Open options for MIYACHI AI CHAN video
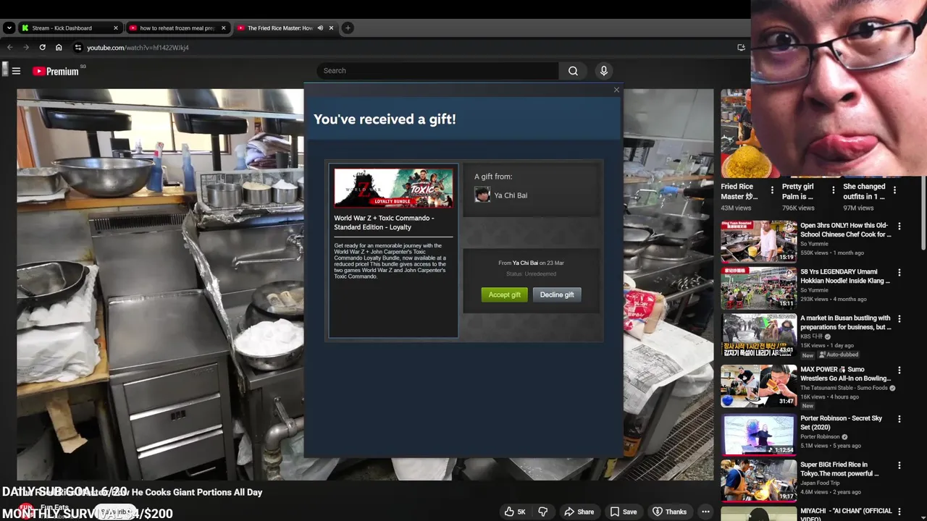The width and height of the screenshot is (927, 521). coord(899,512)
